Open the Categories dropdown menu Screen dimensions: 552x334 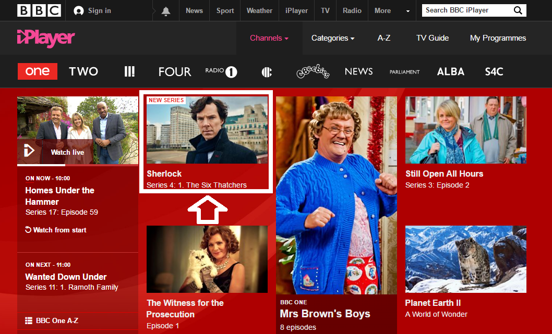(x=333, y=38)
